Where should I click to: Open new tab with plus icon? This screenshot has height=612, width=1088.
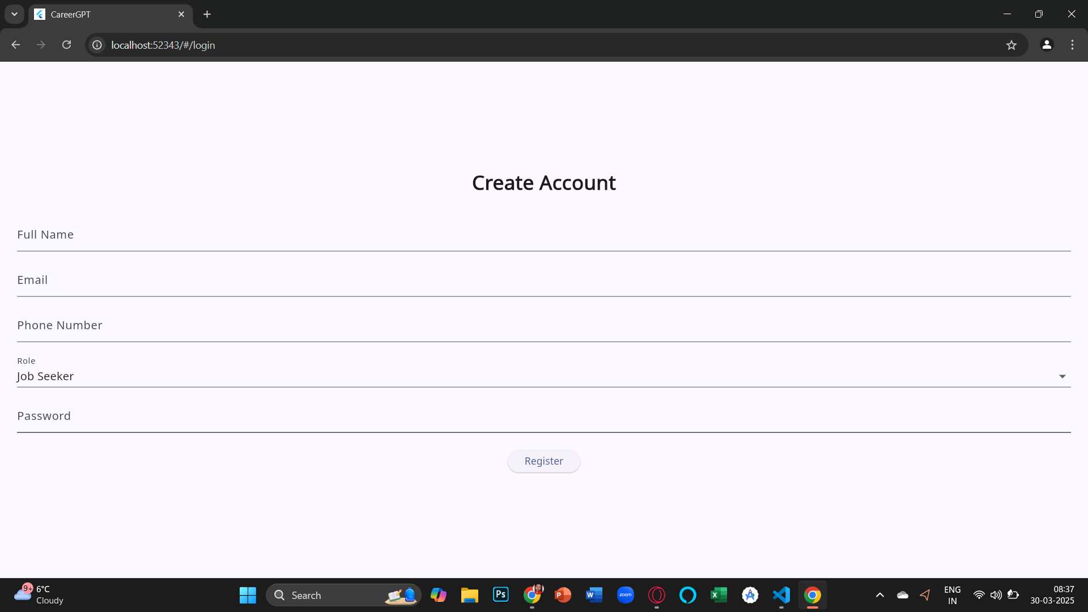tap(207, 14)
